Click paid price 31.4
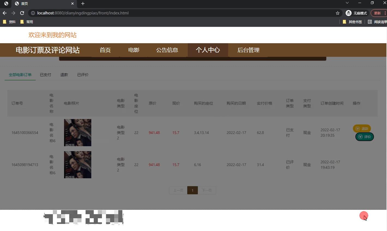Image resolution: width=387 pixels, height=231 pixels. click(x=260, y=165)
